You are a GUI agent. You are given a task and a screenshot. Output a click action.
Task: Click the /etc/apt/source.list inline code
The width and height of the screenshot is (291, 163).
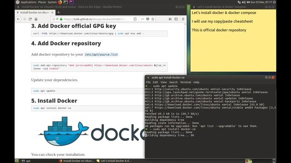coord(101,54)
